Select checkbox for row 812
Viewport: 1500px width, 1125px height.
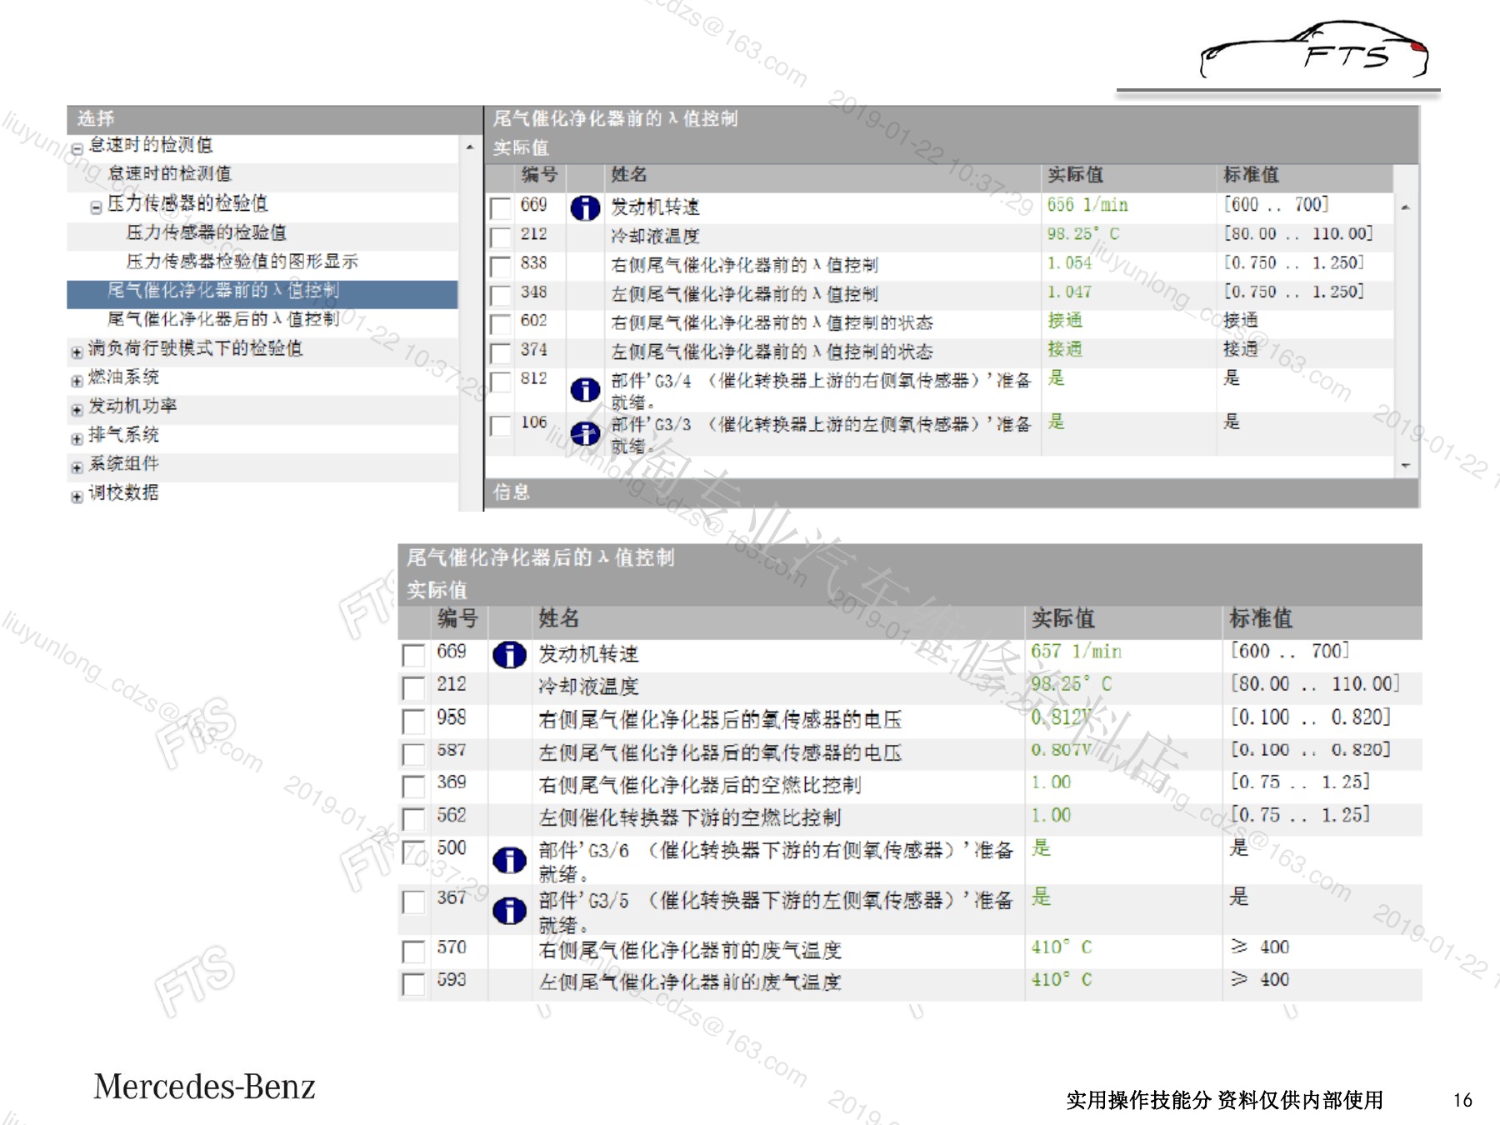[501, 382]
